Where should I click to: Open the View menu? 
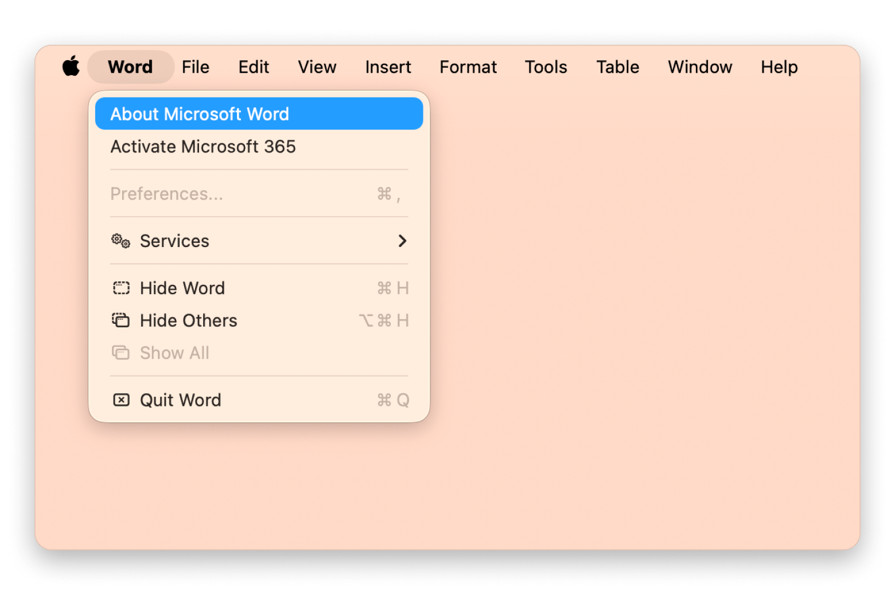click(317, 67)
